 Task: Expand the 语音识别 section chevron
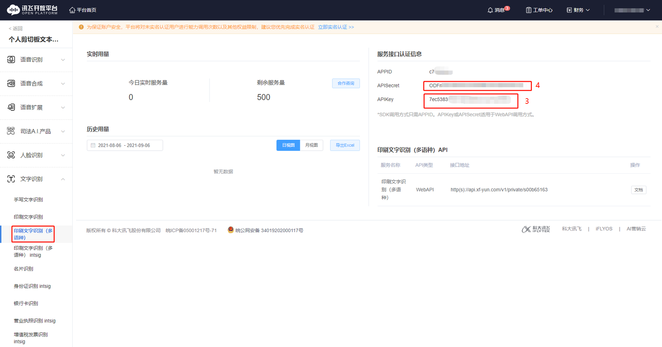pyautogui.click(x=63, y=59)
